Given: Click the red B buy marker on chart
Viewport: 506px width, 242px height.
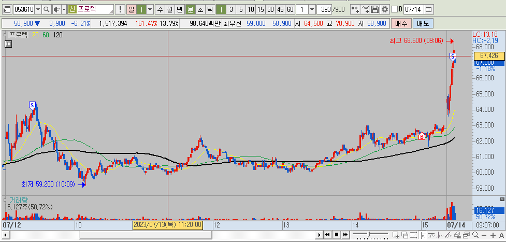Looking at the screenshot, I should click(x=422, y=136).
